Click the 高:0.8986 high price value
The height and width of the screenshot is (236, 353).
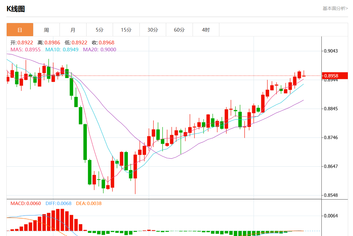click(49, 43)
